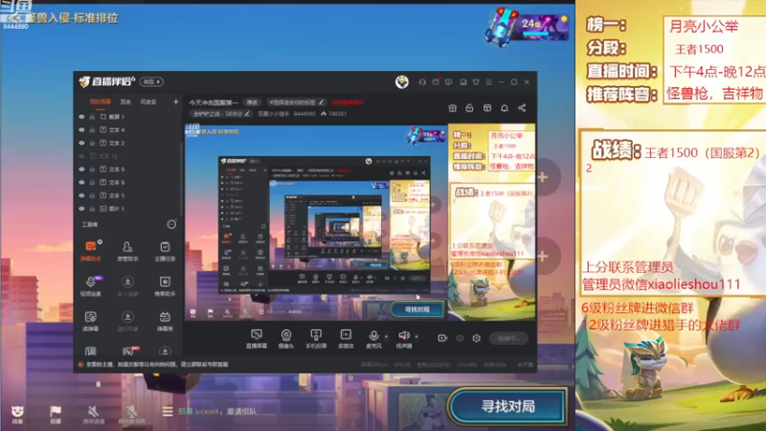The width and height of the screenshot is (766, 431).
Task: Select the 图片 1 source row
Action: [x=129, y=209]
